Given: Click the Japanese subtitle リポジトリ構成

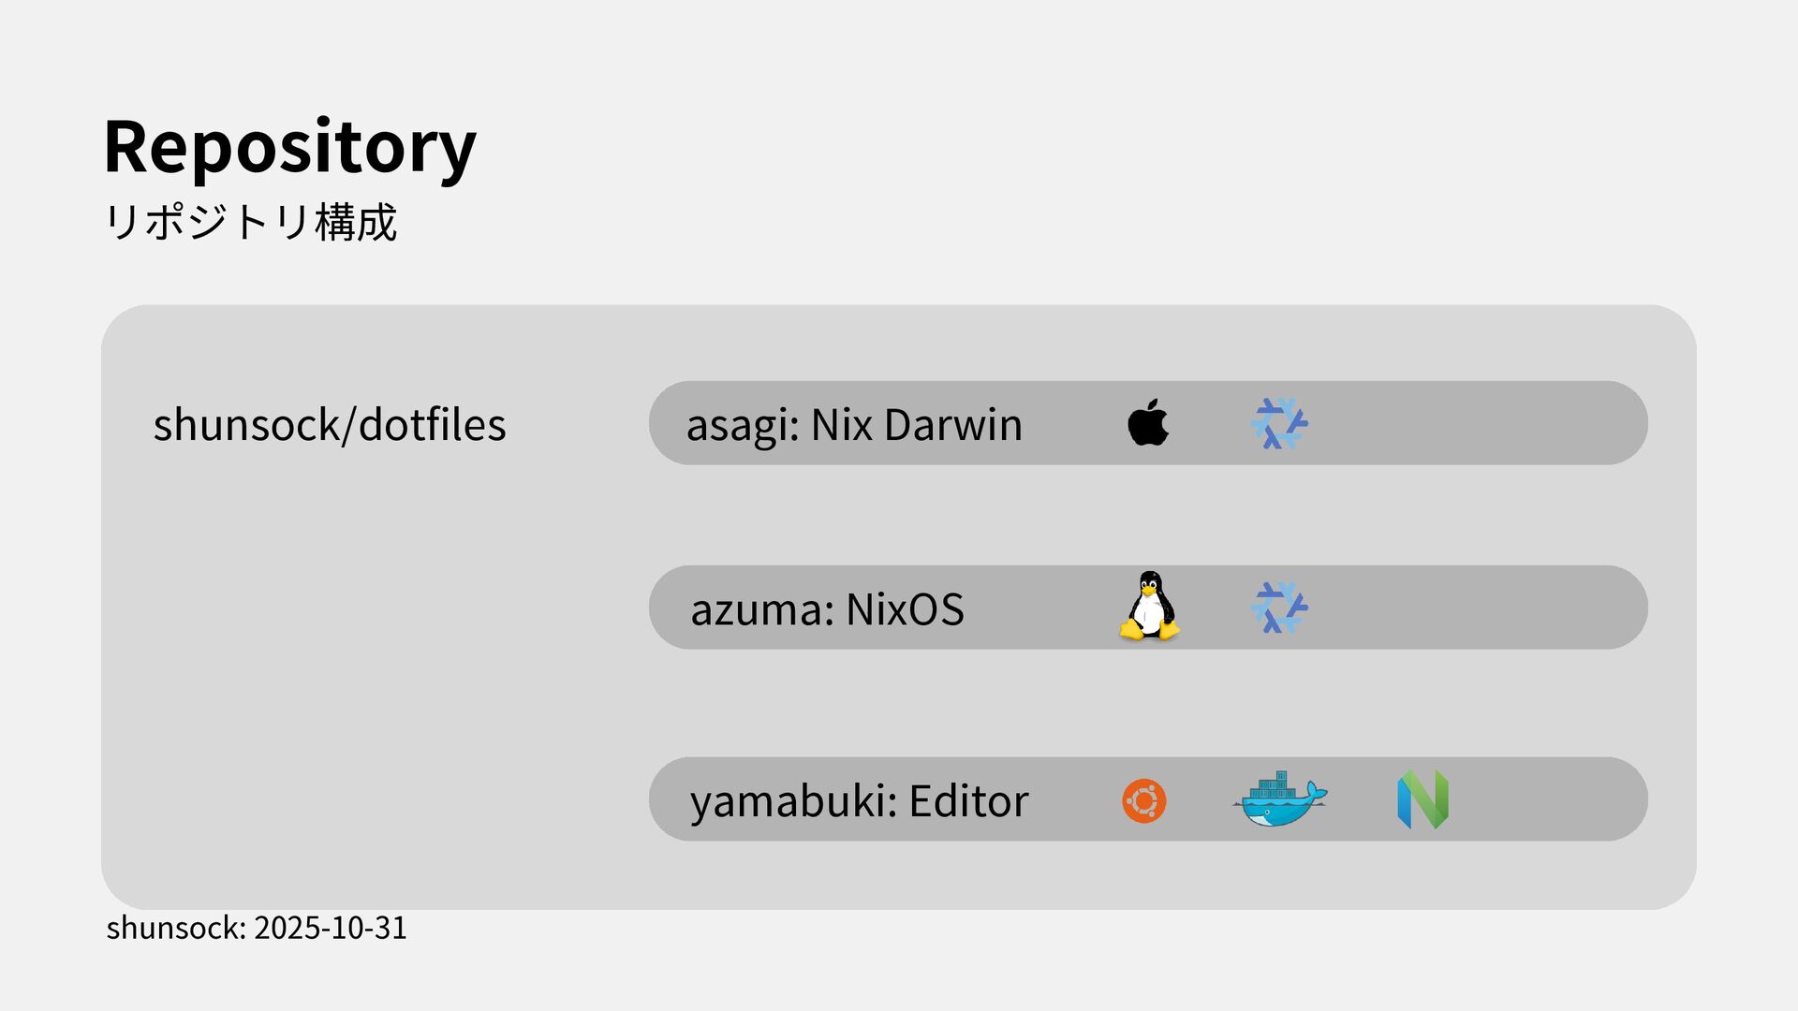Looking at the screenshot, I should pyautogui.click(x=251, y=223).
